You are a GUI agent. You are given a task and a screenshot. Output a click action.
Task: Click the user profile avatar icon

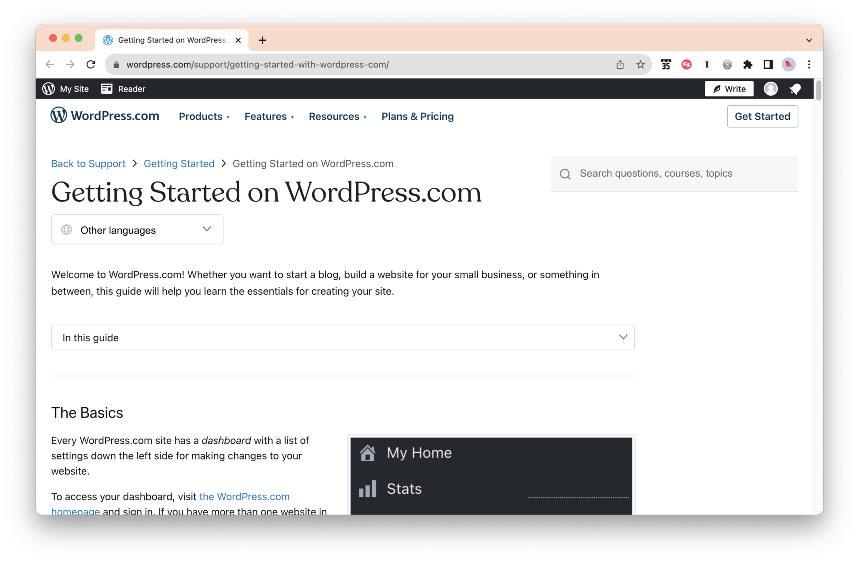click(770, 89)
